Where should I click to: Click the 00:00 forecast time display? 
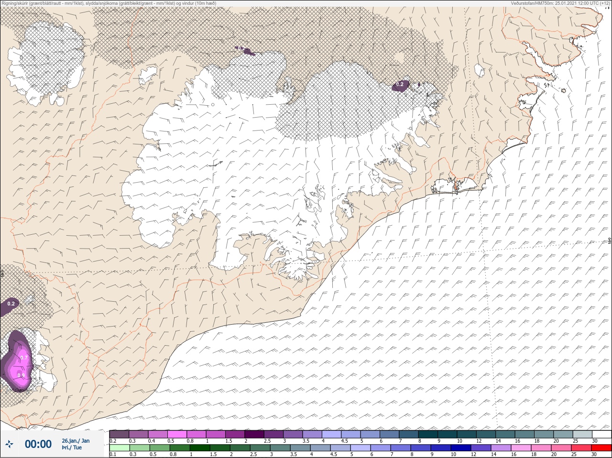point(38,444)
